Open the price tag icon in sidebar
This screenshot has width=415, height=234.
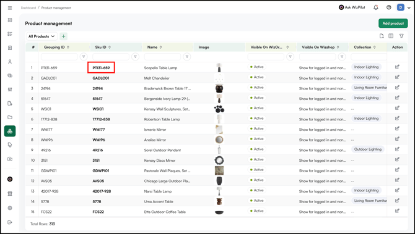click(10, 145)
